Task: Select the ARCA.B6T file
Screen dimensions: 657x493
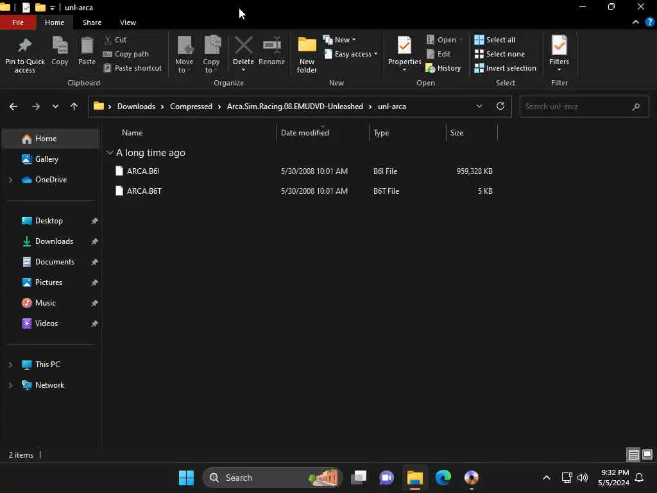Action: click(144, 191)
